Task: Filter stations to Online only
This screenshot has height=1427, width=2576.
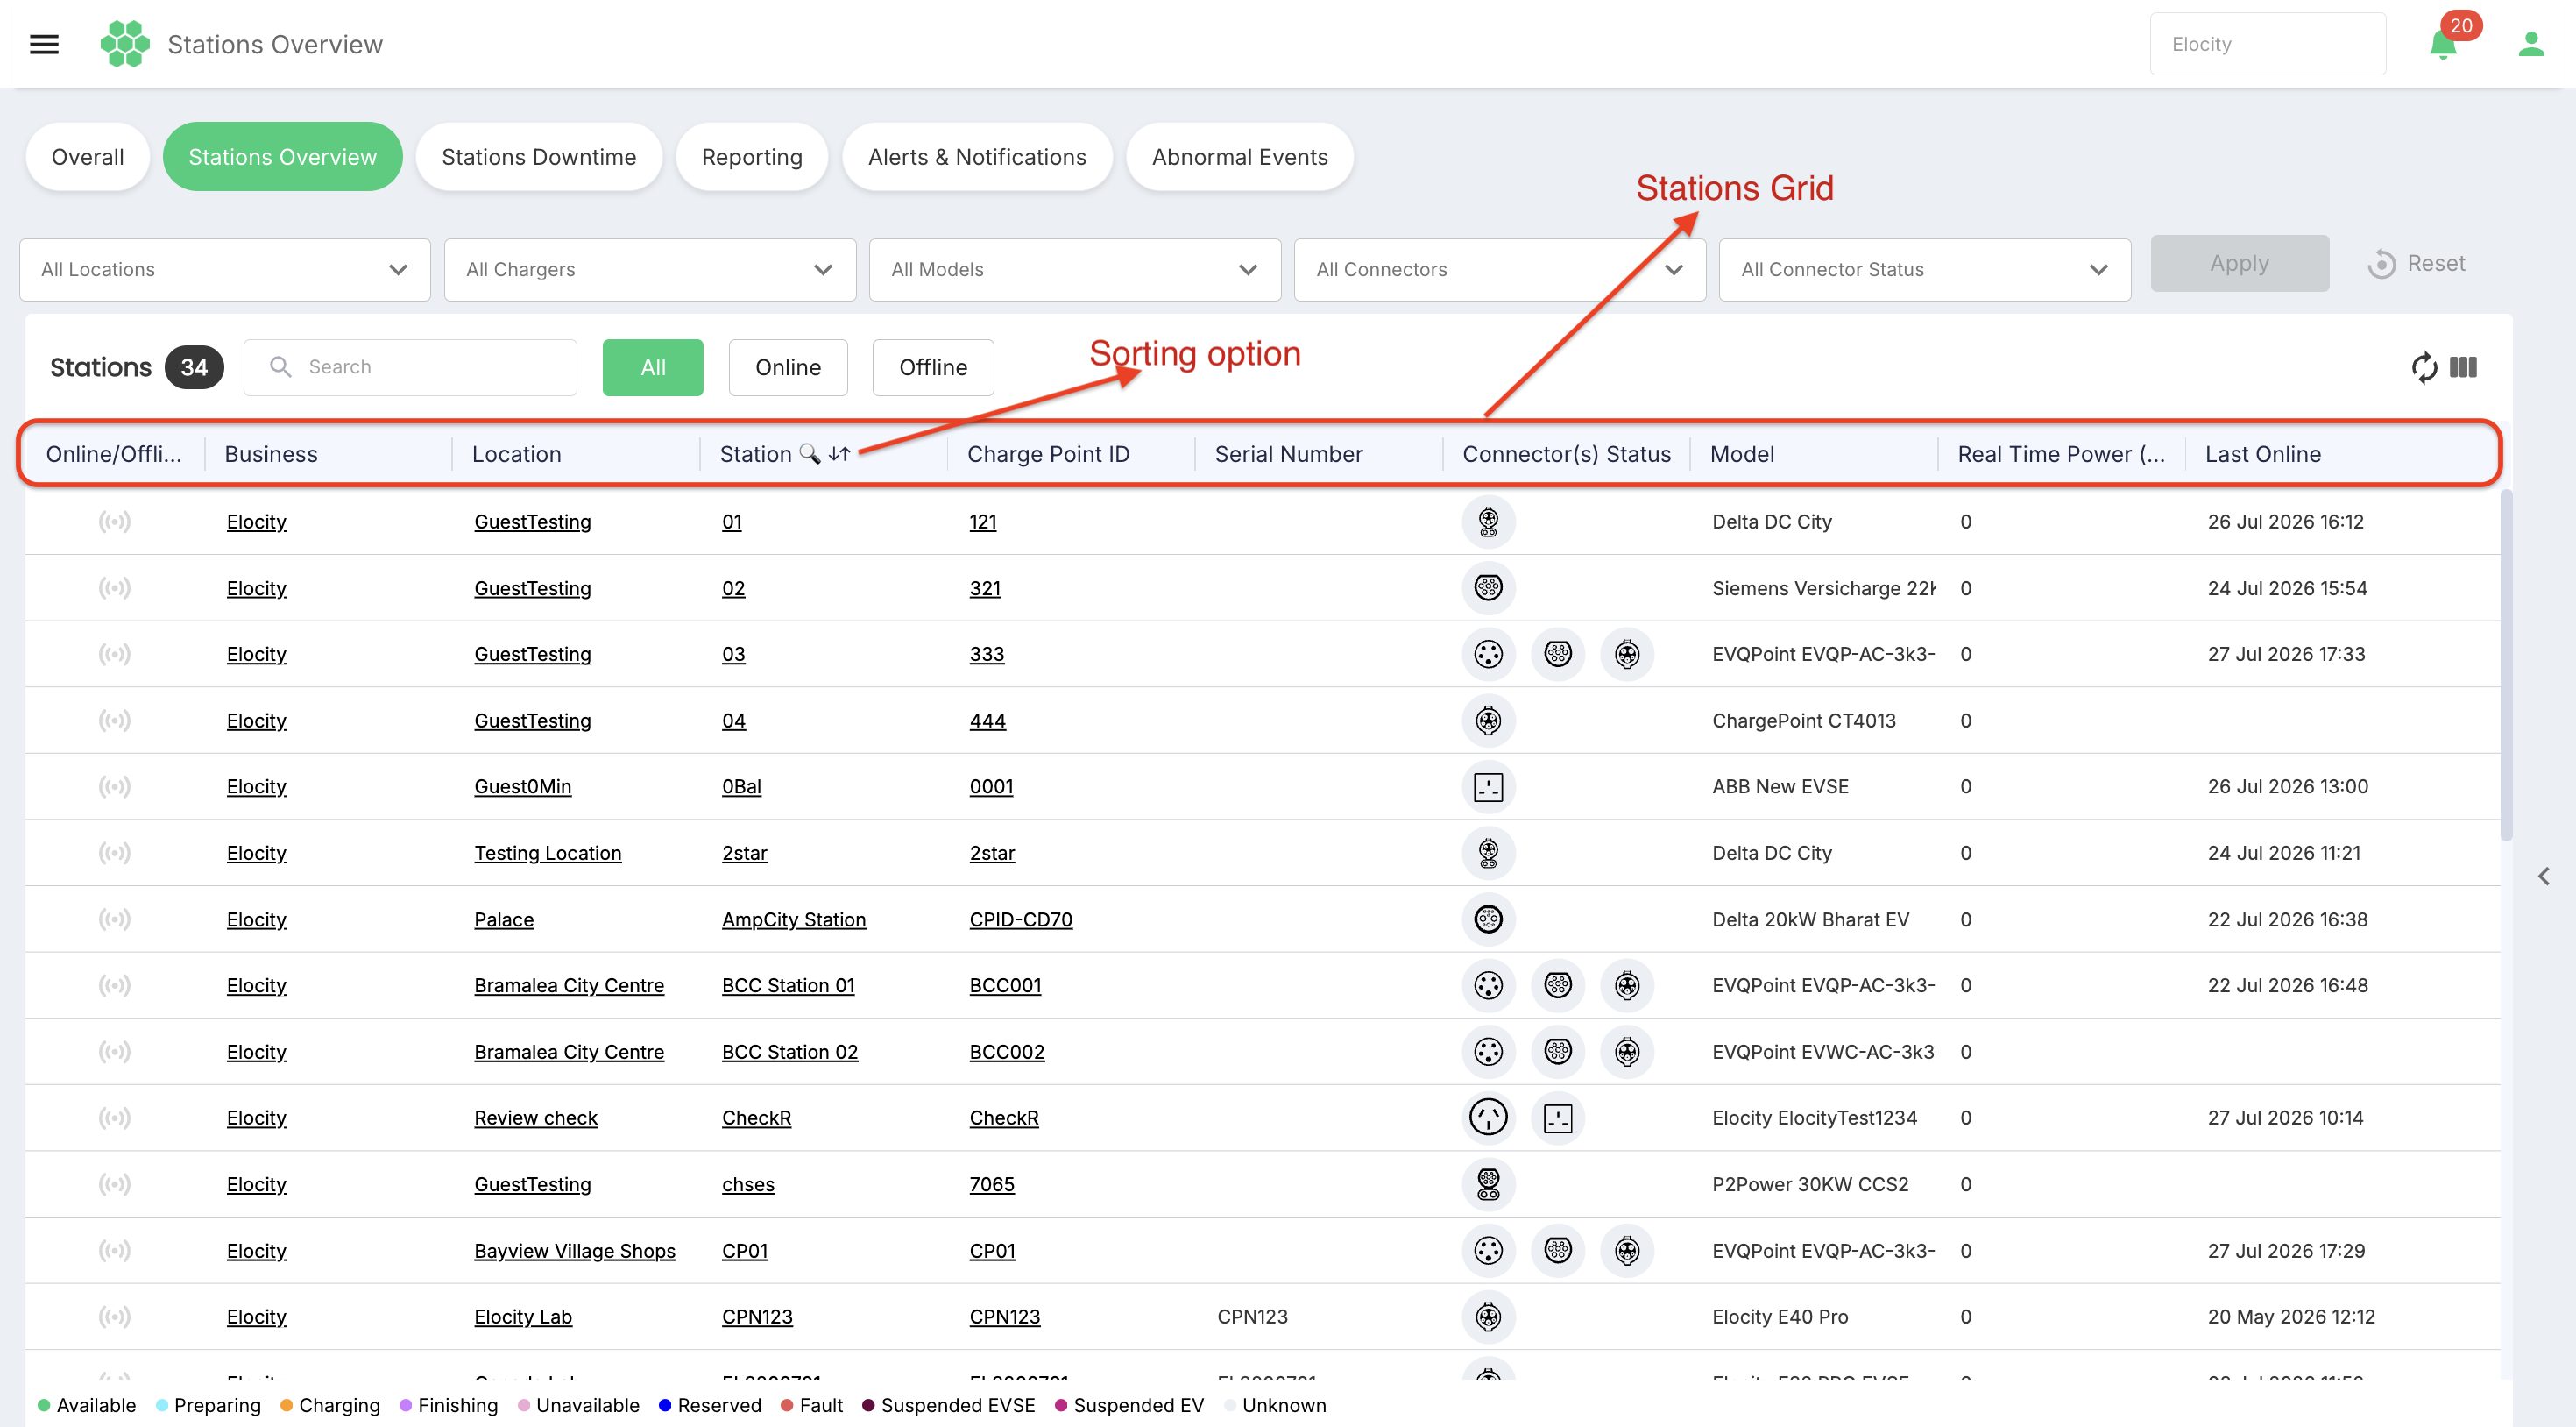Action: pyautogui.click(x=788, y=367)
